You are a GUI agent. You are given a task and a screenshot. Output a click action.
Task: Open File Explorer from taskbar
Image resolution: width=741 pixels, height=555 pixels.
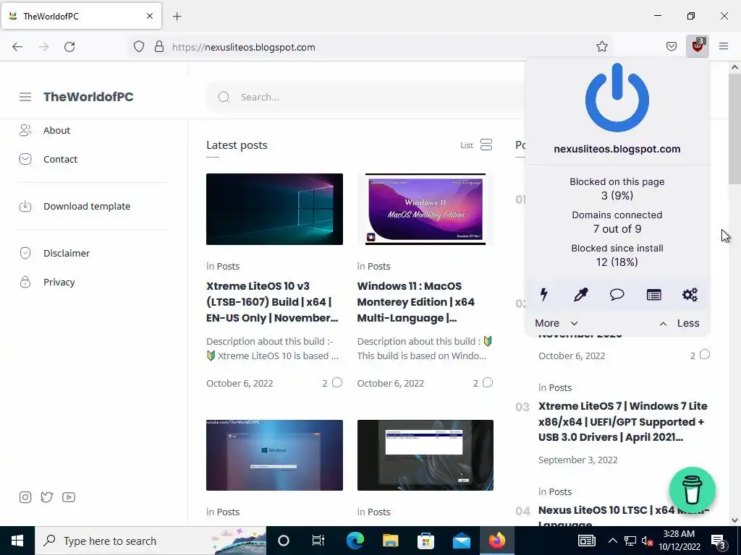[390, 541]
